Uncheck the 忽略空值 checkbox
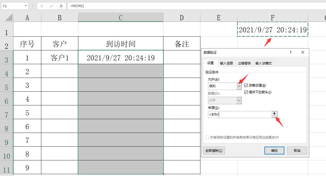 click(246, 85)
